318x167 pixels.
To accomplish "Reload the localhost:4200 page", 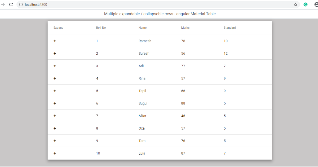I will point(11,4).
